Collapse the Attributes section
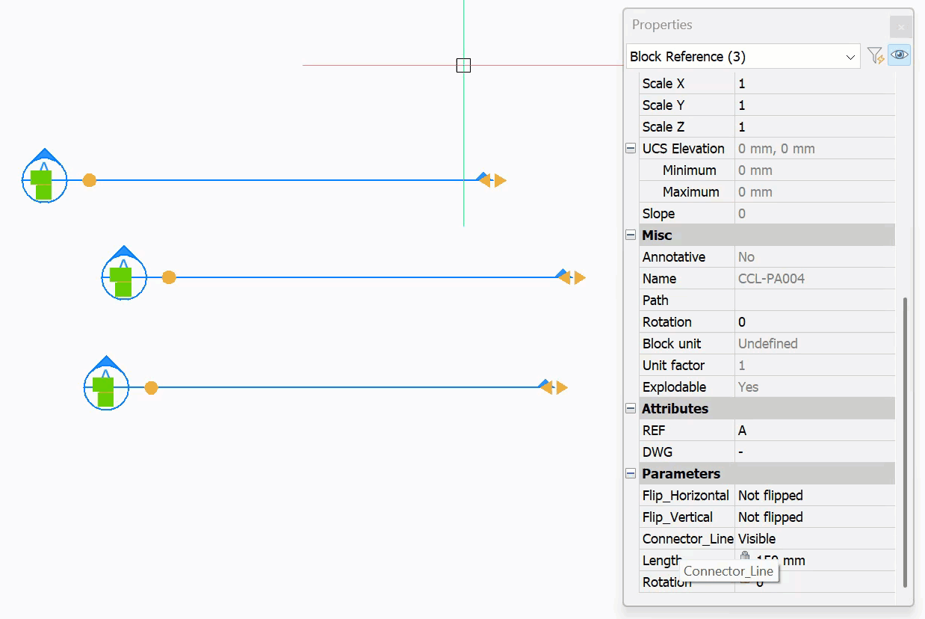Screen dimensions: 925x619 631,408
